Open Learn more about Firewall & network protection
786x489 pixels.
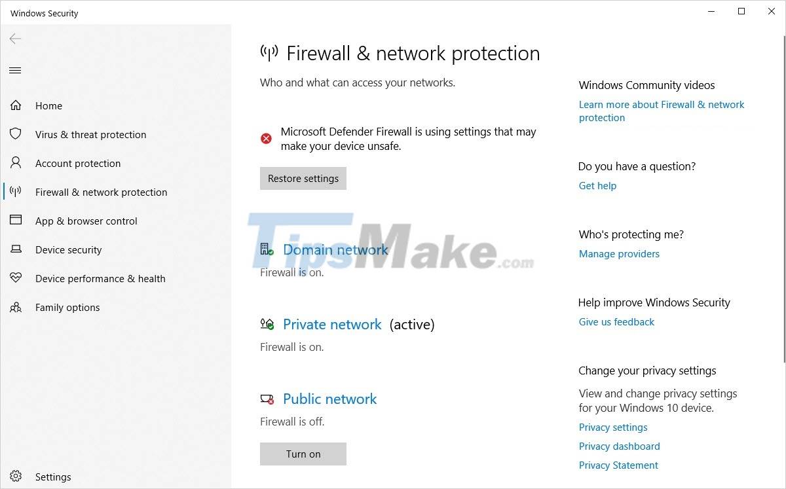click(x=661, y=111)
